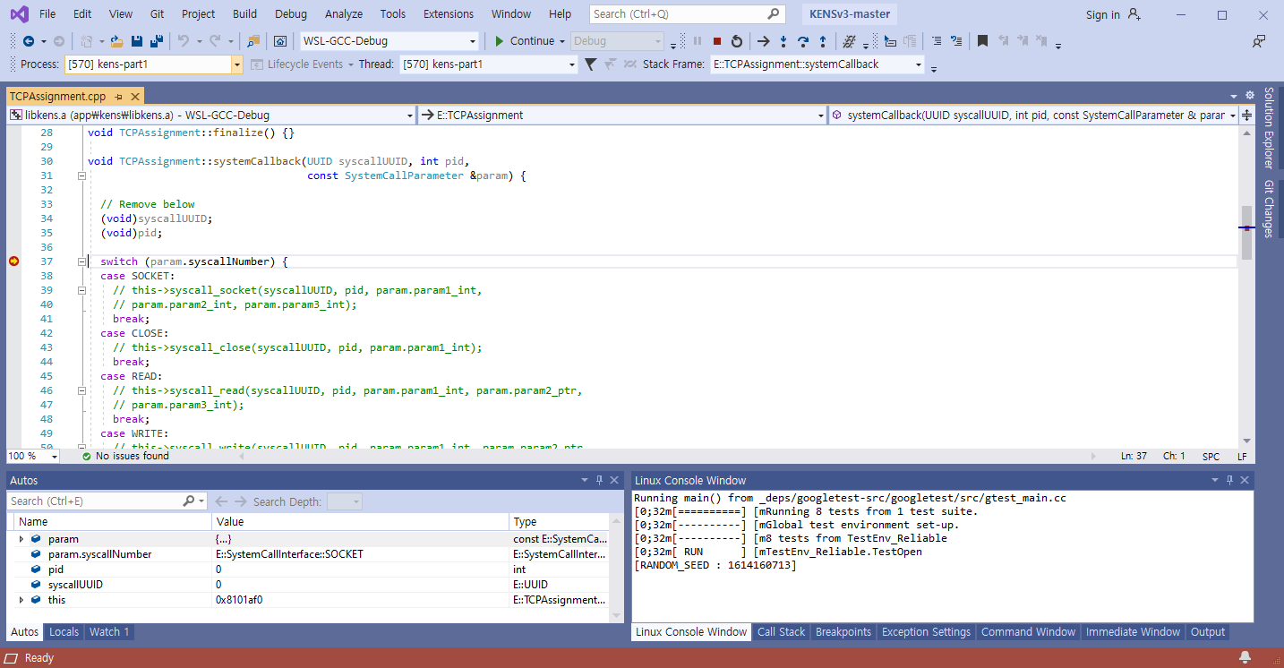The width and height of the screenshot is (1284, 668).
Task: Pin the TCPAssignment.cpp tab
Action: pyautogui.click(x=119, y=97)
